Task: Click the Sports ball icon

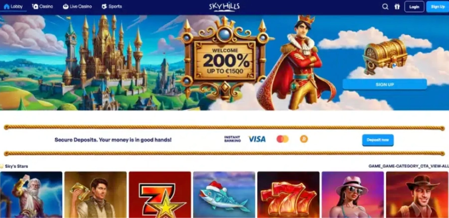Action: pyautogui.click(x=104, y=6)
